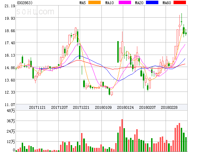207x152 pixels.
Task: Click the 19.93 price axis label
Action: pyautogui.click(x=10, y=18)
